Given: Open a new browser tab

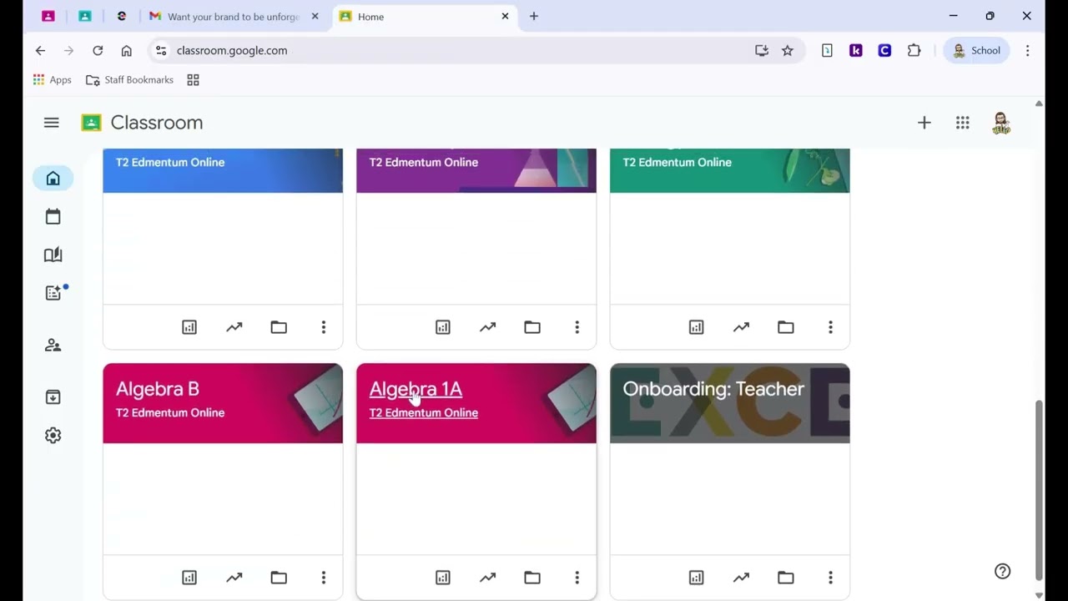Looking at the screenshot, I should [534, 17].
